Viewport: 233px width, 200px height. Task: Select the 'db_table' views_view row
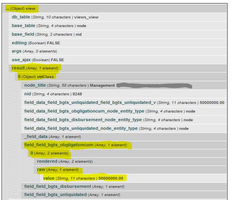(118, 17)
